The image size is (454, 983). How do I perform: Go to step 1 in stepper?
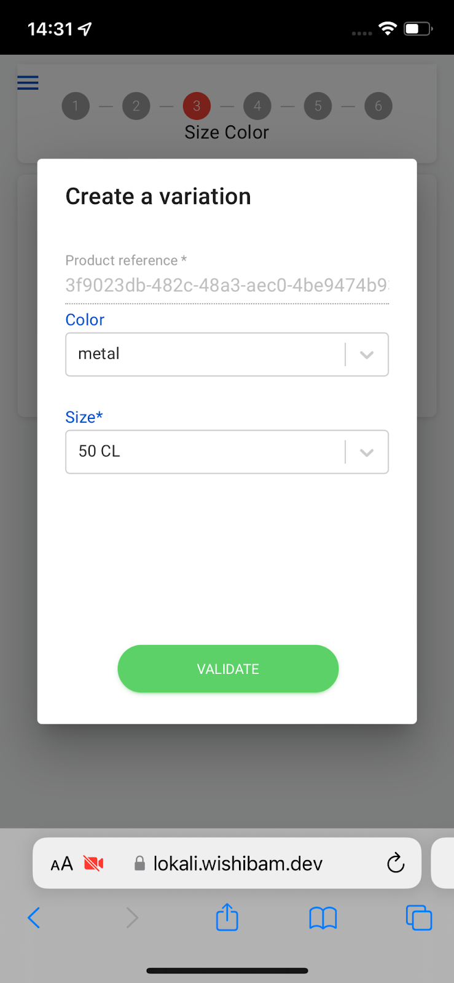pos(76,106)
